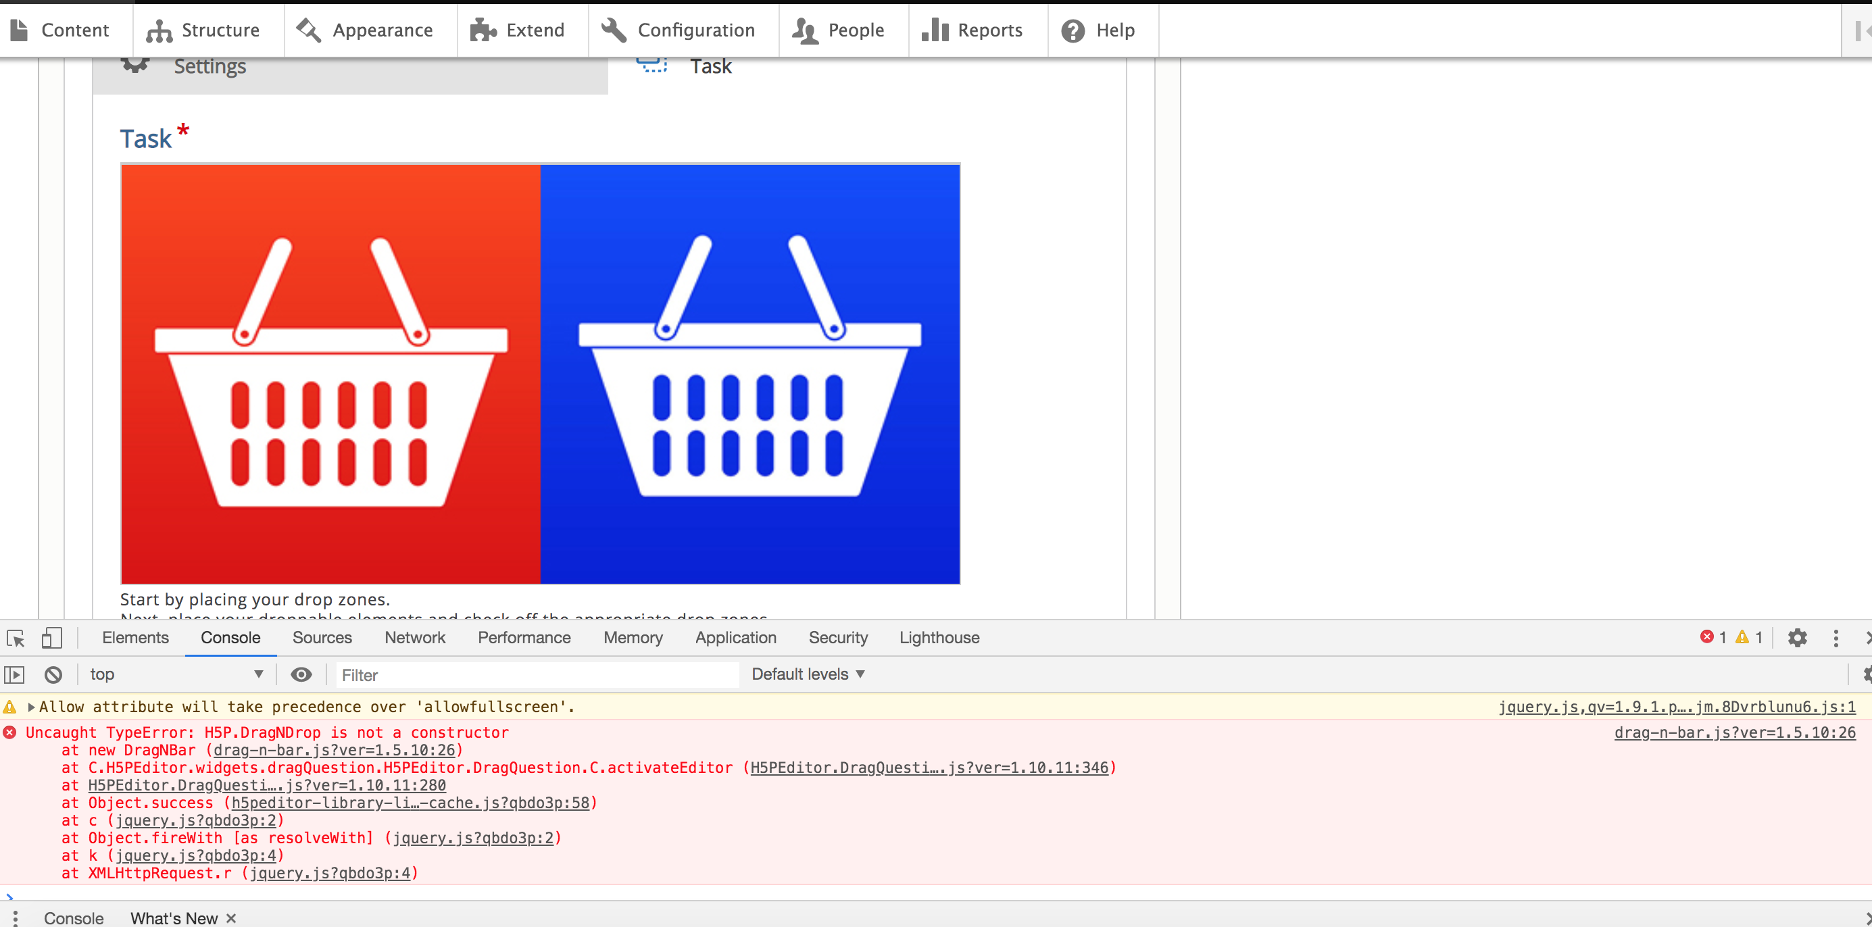Activate the inspect element picker icon
This screenshot has width=1872, height=927.
[x=16, y=638]
